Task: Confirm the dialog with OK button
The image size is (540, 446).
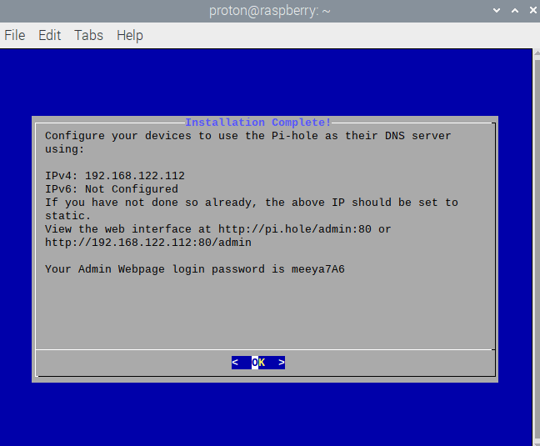Action: point(258,363)
